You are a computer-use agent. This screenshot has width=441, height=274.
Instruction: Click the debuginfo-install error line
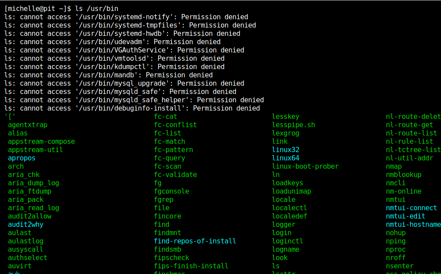[x=132, y=108]
